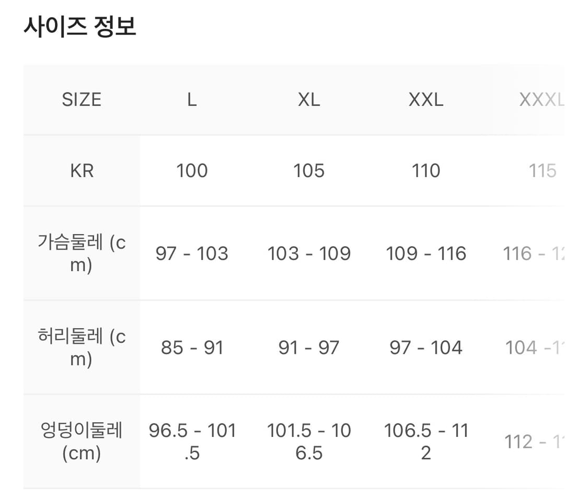
Task: Click the partially visible XXXL column header
Action: tap(541, 99)
